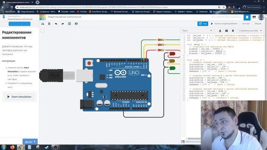Toggle the blue Code panel button
267x150 pixels.
pos(203,24)
